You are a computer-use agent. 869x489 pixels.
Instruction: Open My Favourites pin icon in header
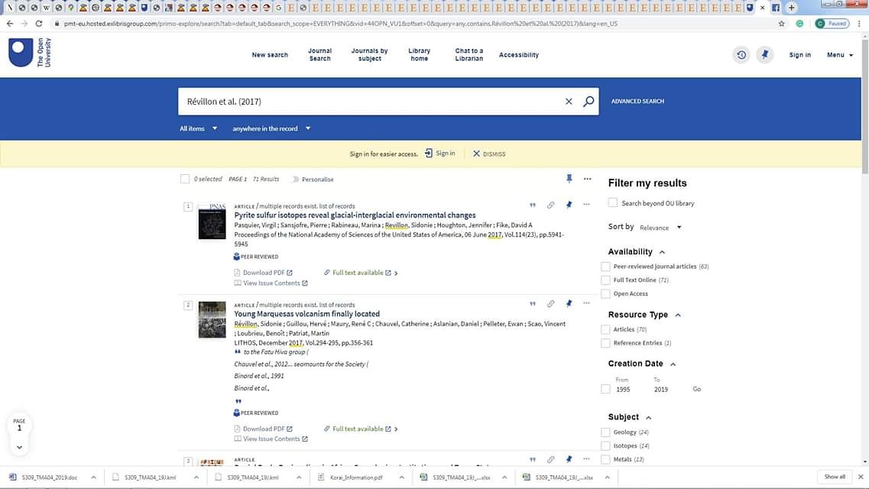pyautogui.click(x=765, y=55)
